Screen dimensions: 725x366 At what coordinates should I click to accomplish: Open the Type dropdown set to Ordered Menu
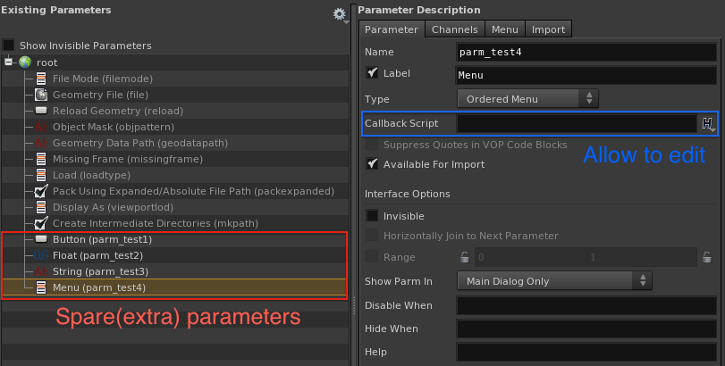[527, 99]
